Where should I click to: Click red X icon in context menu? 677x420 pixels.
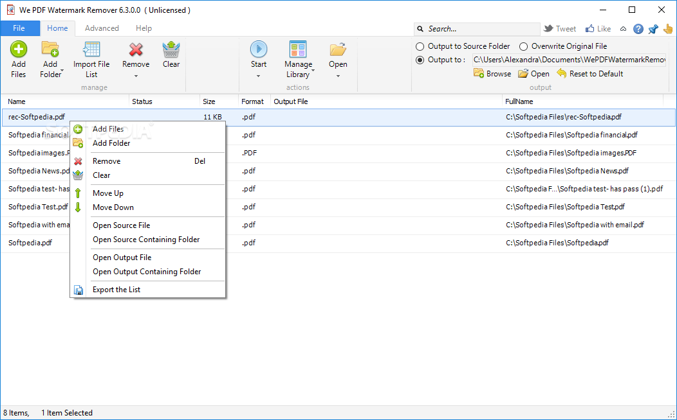pyautogui.click(x=78, y=162)
